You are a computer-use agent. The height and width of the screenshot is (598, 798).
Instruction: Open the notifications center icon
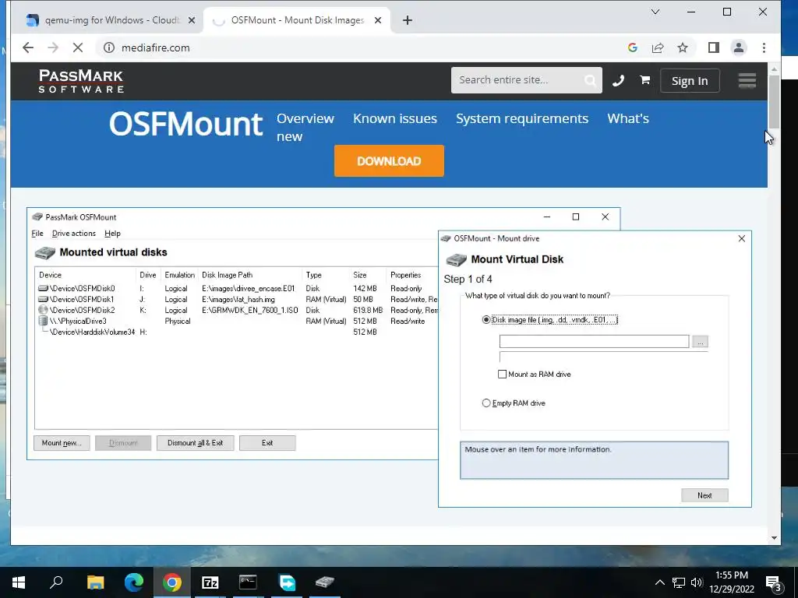pyautogui.click(x=774, y=582)
